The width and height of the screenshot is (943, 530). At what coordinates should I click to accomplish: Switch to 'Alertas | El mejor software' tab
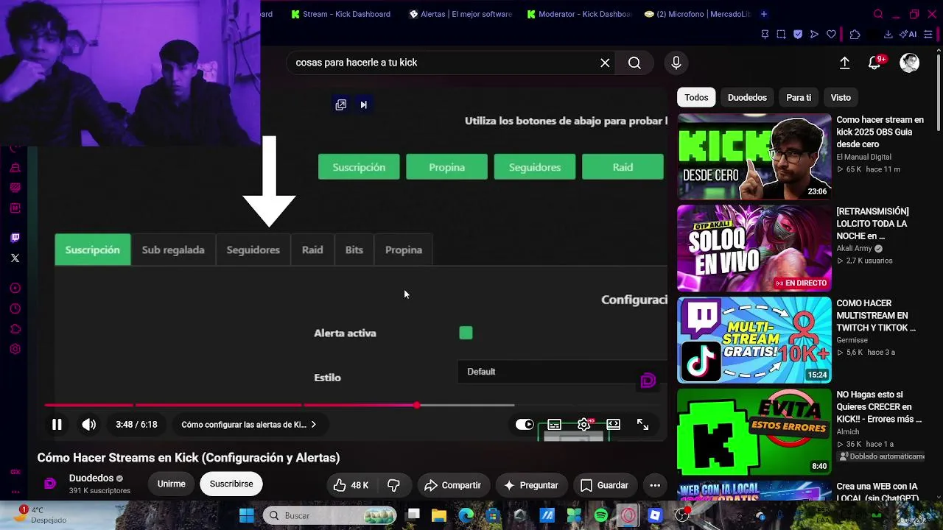click(460, 14)
